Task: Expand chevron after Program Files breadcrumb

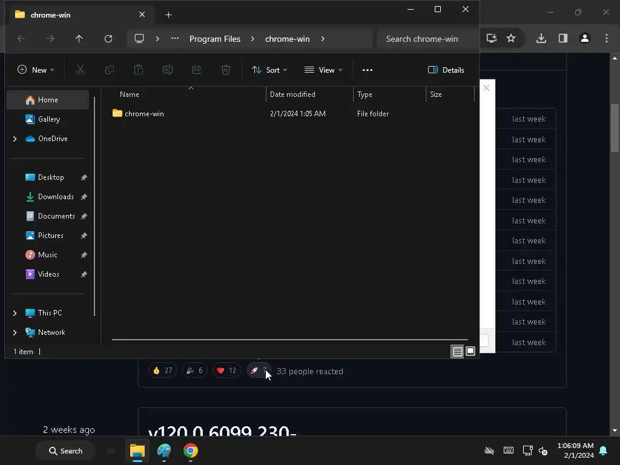Action: 252,39
